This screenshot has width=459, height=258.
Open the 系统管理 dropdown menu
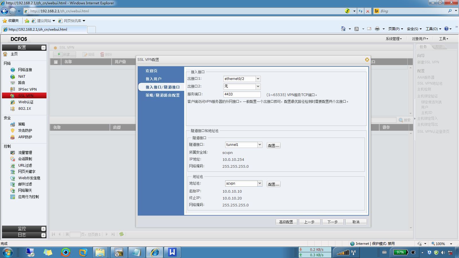[394, 39]
